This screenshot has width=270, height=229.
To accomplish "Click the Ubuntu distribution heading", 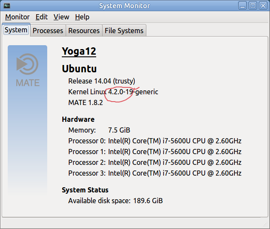I will 79,69.
